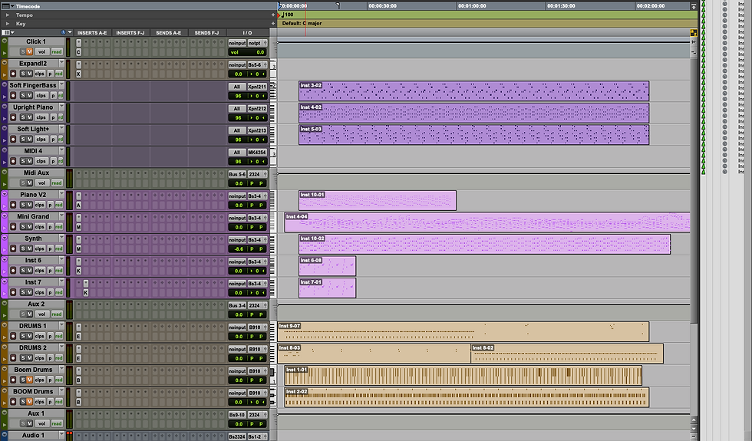Image resolution: width=752 pixels, height=441 pixels.
Task: Click playlist triangle on DRUMS 1 track
Action: pyautogui.click(x=5, y=337)
